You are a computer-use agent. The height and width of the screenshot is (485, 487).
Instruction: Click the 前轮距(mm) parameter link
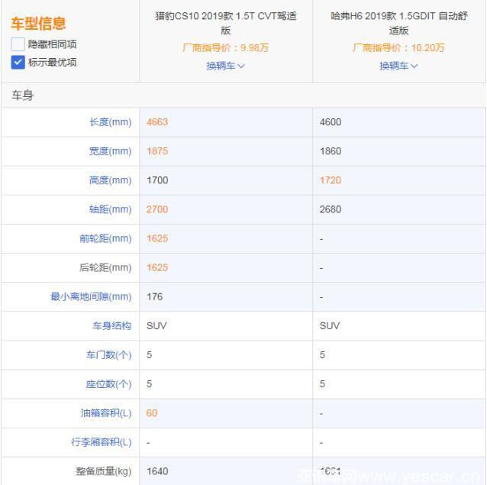click(105, 238)
